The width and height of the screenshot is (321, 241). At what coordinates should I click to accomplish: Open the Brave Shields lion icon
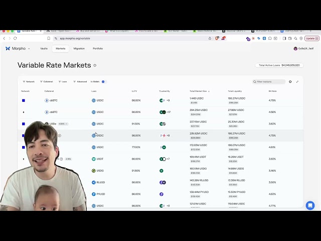pyautogui.click(x=217, y=38)
